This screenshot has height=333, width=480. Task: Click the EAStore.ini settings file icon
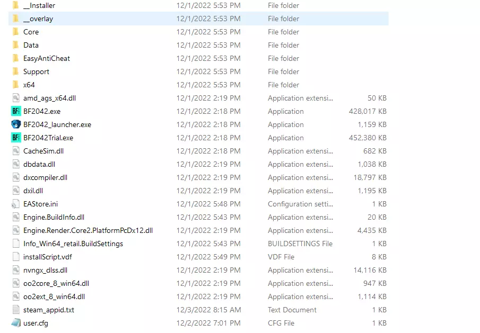pyautogui.click(x=16, y=204)
